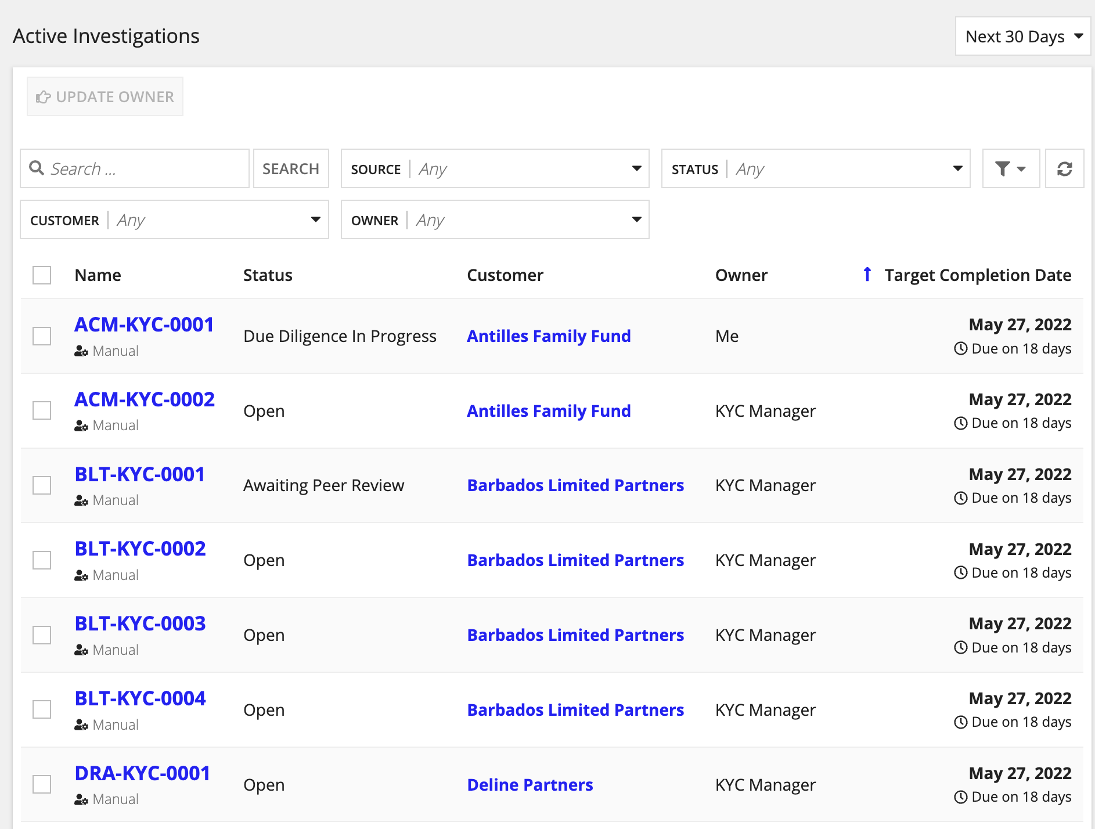Image resolution: width=1095 pixels, height=829 pixels.
Task: Open investigation BLT-KYC-0004
Action: (141, 698)
